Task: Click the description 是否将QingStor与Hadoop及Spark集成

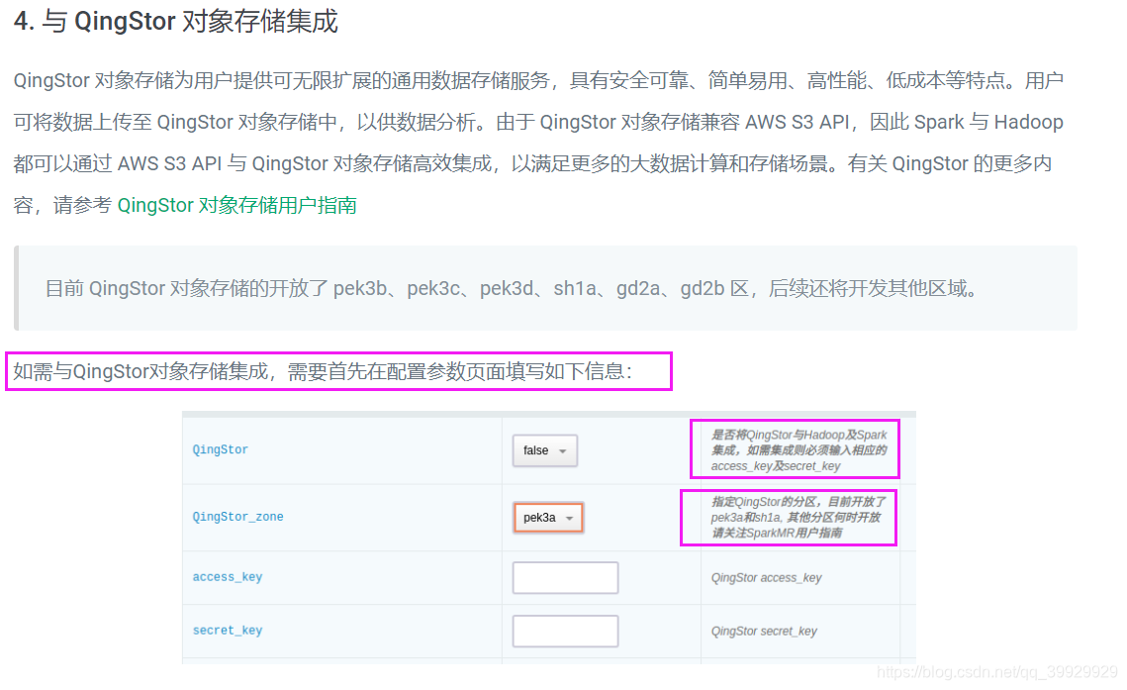Action: (x=798, y=450)
